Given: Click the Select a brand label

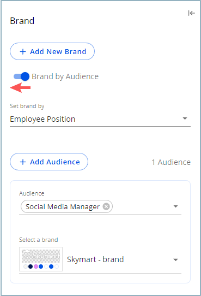Looking at the screenshot, I should point(39,240).
